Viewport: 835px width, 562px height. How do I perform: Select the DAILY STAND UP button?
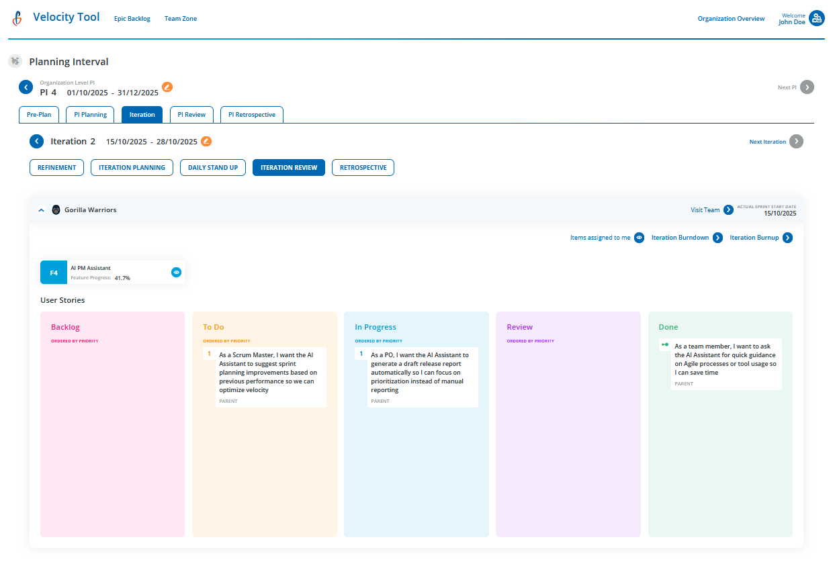click(212, 167)
